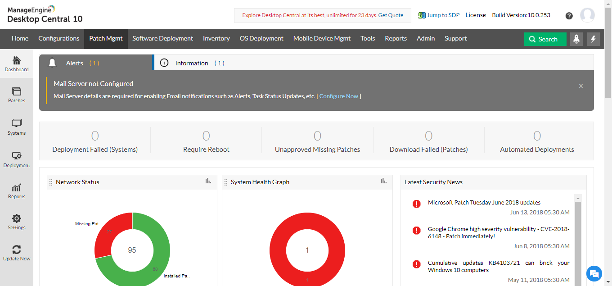Open Microsoft Patch Tuesday June 2018 news
The height and width of the screenshot is (286, 612).
point(484,203)
